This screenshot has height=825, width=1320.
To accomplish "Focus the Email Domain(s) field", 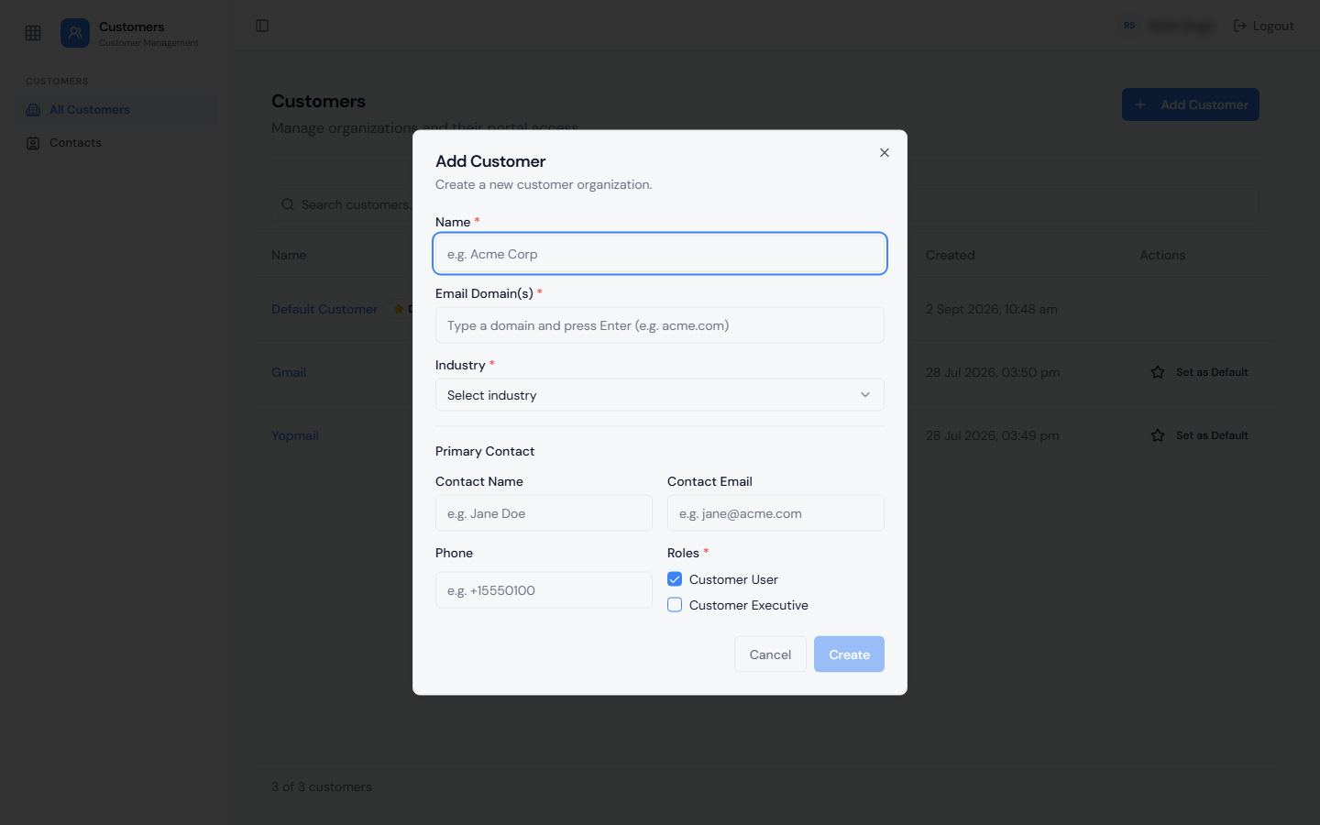I will [x=660, y=325].
